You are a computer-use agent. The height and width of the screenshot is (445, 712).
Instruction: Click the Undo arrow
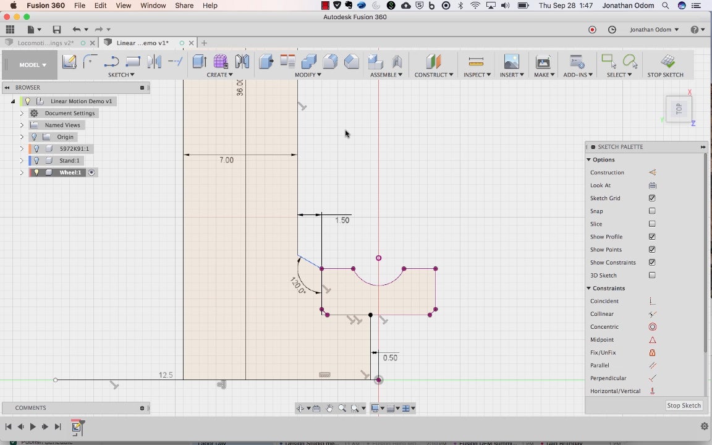pos(76,30)
